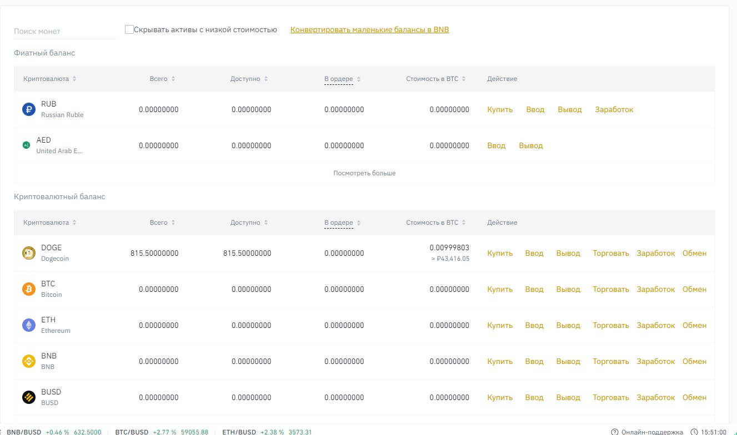Click Обмен in DOGE row
Viewport: 737px width, 435px height.
[x=695, y=253]
